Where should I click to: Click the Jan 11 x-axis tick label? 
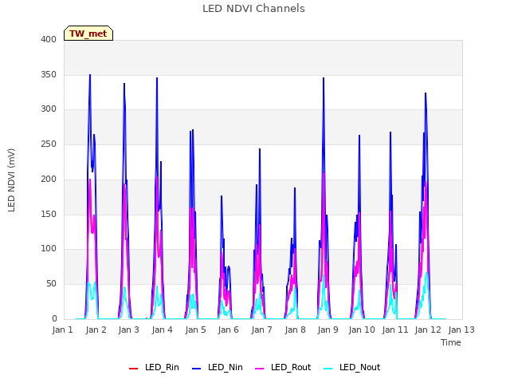pyautogui.click(x=395, y=330)
